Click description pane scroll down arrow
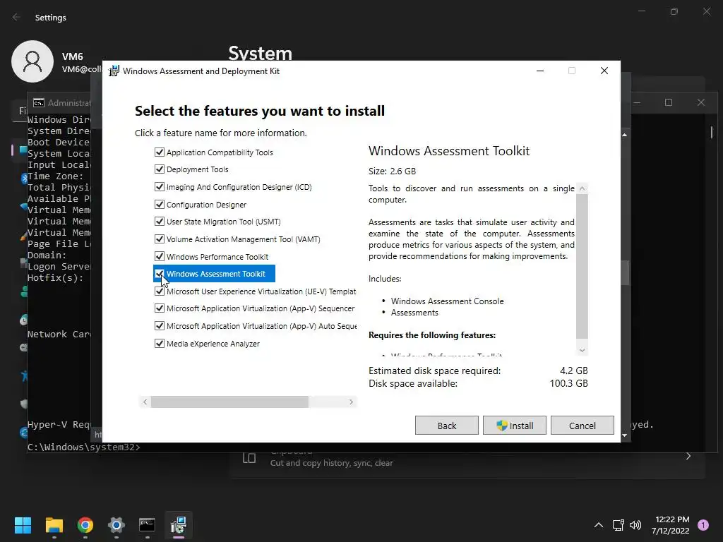Screen dimensions: 723x542 point(582,350)
